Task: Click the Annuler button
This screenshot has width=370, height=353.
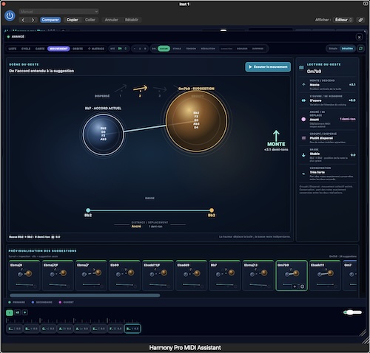Action: pos(112,20)
